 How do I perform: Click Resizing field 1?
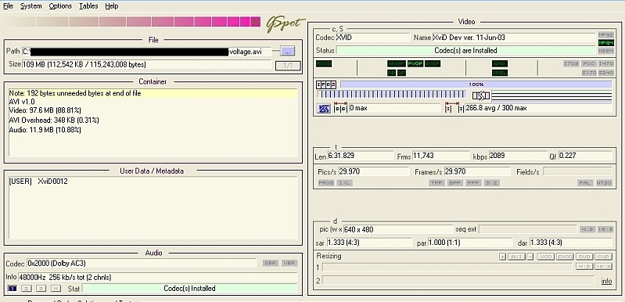coord(448,268)
